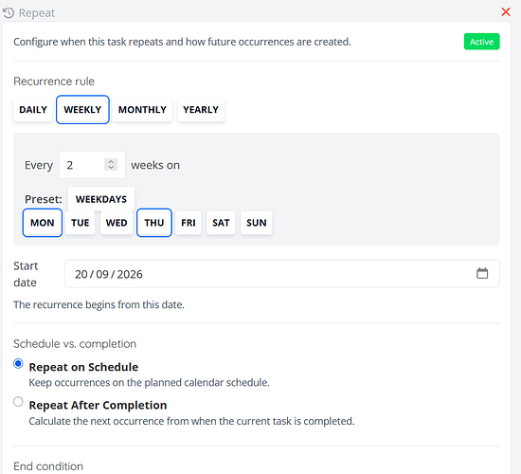
Task: Click the green Active status badge
Action: click(481, 42)
